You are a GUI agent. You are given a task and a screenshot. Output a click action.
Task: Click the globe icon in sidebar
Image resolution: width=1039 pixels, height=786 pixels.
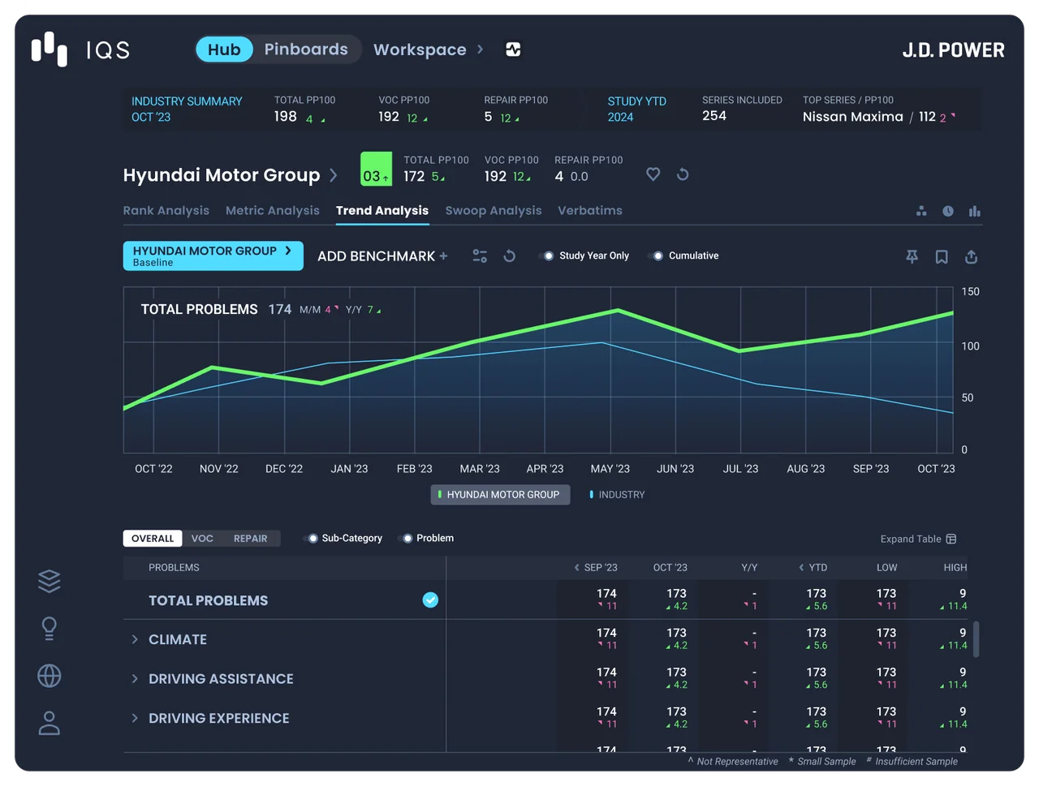(x=50, y=676)
